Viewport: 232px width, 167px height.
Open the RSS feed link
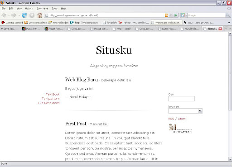171,119
